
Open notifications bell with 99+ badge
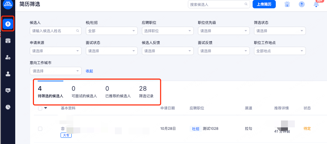(x=316, y=4)
